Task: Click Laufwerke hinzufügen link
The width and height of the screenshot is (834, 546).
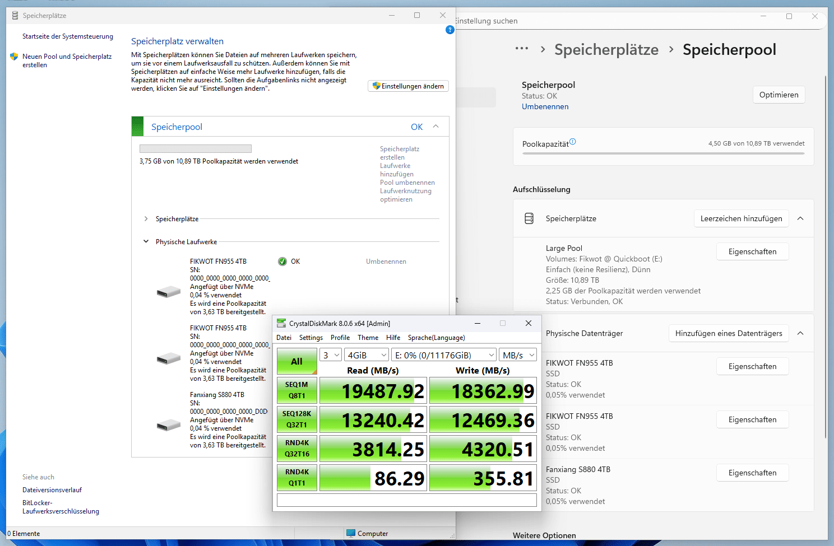Action: (x=397, y=170)
